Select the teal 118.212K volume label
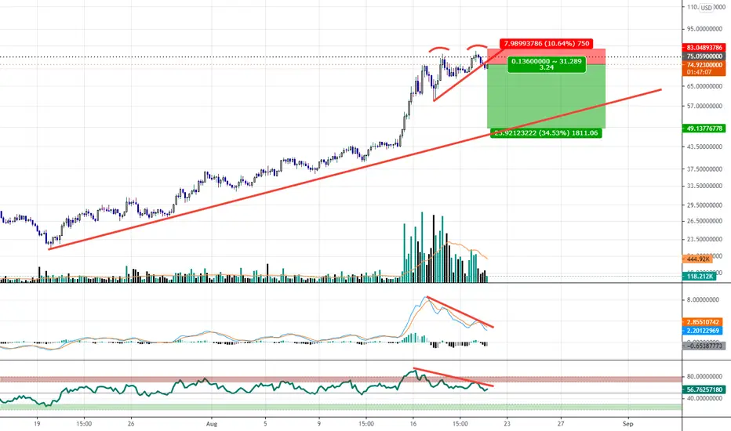This screenshot has width=731, height=431. tap(698, 277)
